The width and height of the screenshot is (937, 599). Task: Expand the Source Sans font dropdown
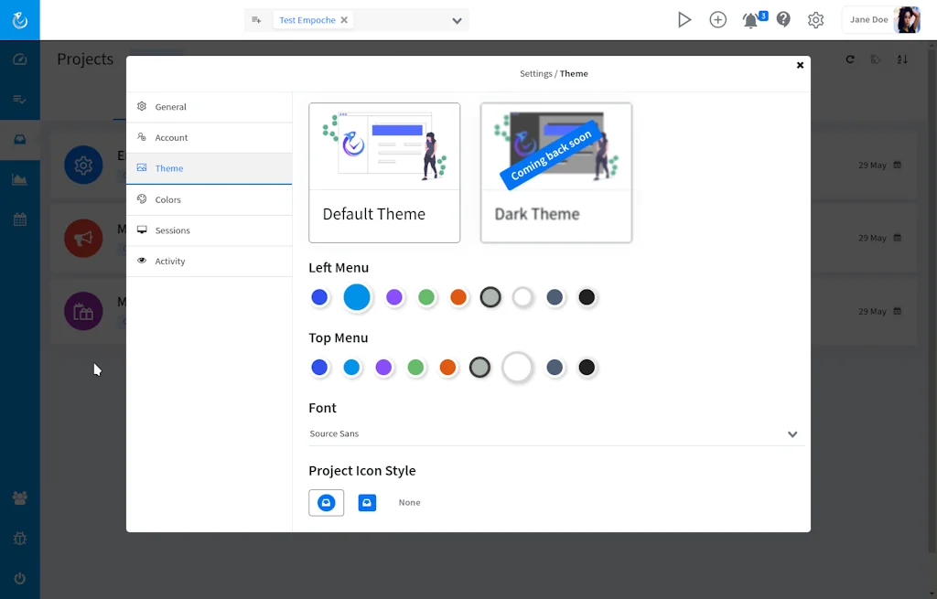[792, 434]
